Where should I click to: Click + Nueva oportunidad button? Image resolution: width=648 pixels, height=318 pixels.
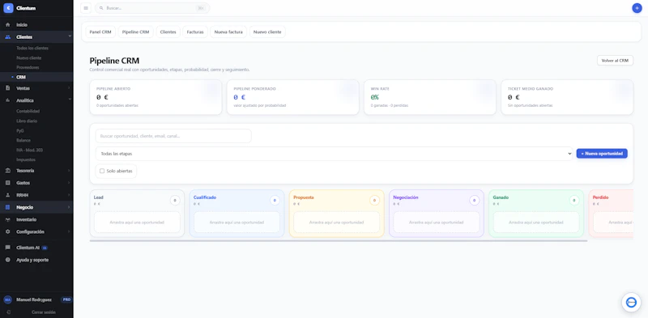click(x=602, y=154)
